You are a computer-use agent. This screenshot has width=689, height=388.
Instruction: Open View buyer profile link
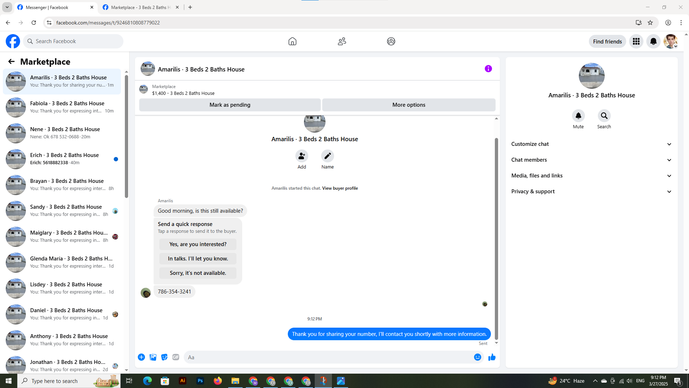340,188
